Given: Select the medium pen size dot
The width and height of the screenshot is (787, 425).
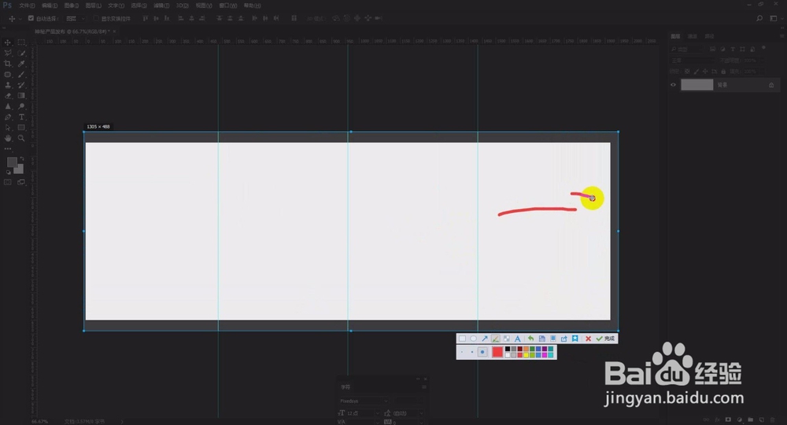Looking at the screenshot, I should [471, 352].
